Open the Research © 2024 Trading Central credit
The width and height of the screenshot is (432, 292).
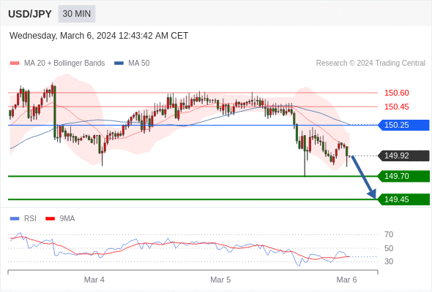[370, 64]
